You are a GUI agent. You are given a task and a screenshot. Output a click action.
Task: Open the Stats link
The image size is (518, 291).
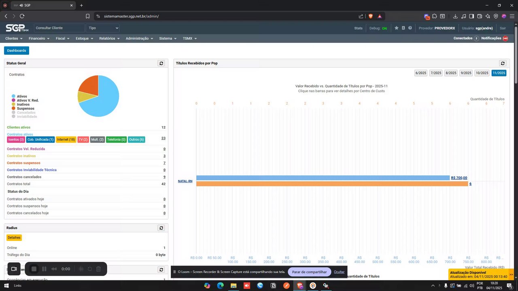(x=358, y=28)
